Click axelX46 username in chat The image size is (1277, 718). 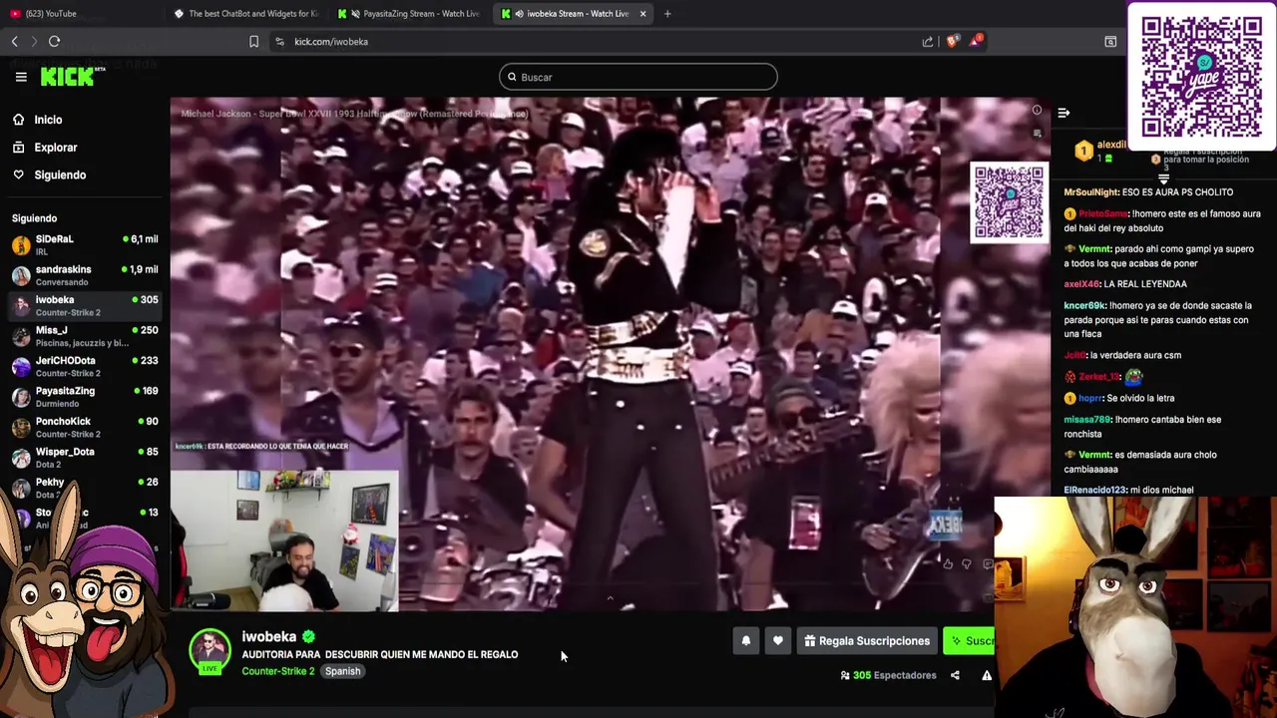pos(1081,284)
